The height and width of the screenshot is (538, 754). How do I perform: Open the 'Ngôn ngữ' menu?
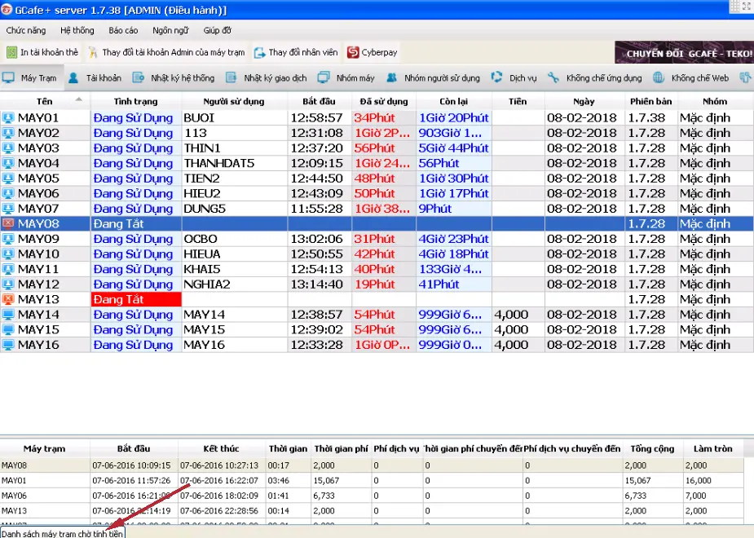pyautogui.click(x=170, y=31)
